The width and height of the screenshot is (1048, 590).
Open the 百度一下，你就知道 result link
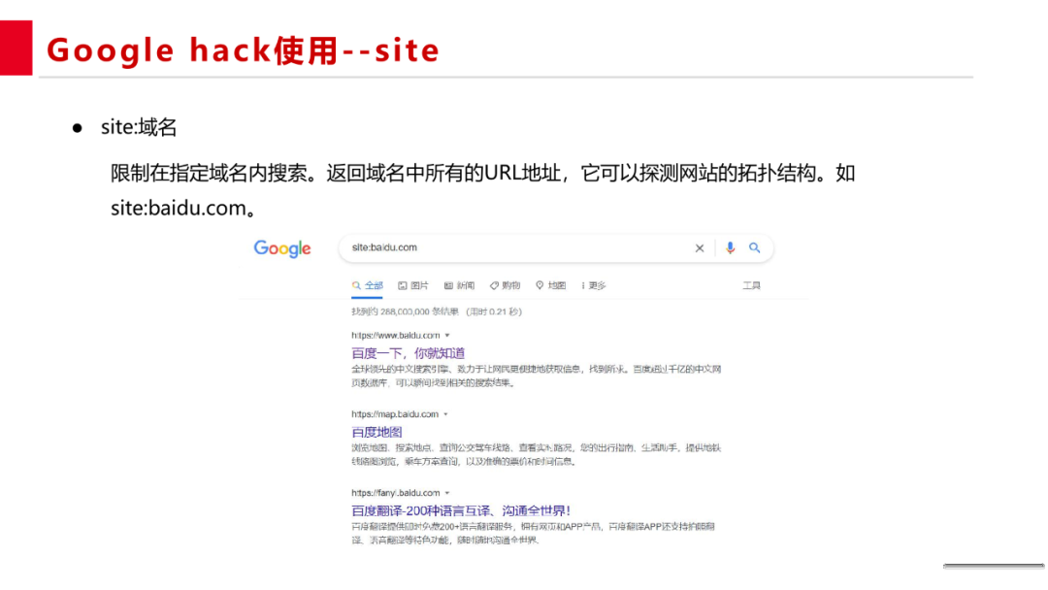409,353
